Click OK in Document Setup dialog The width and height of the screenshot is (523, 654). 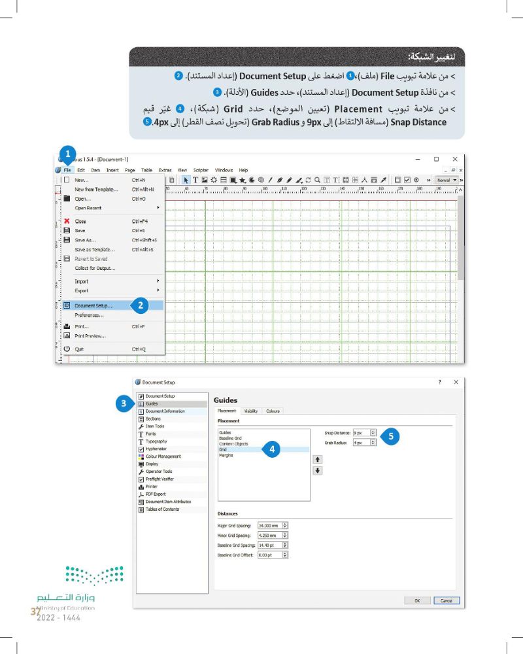[417, 600]
